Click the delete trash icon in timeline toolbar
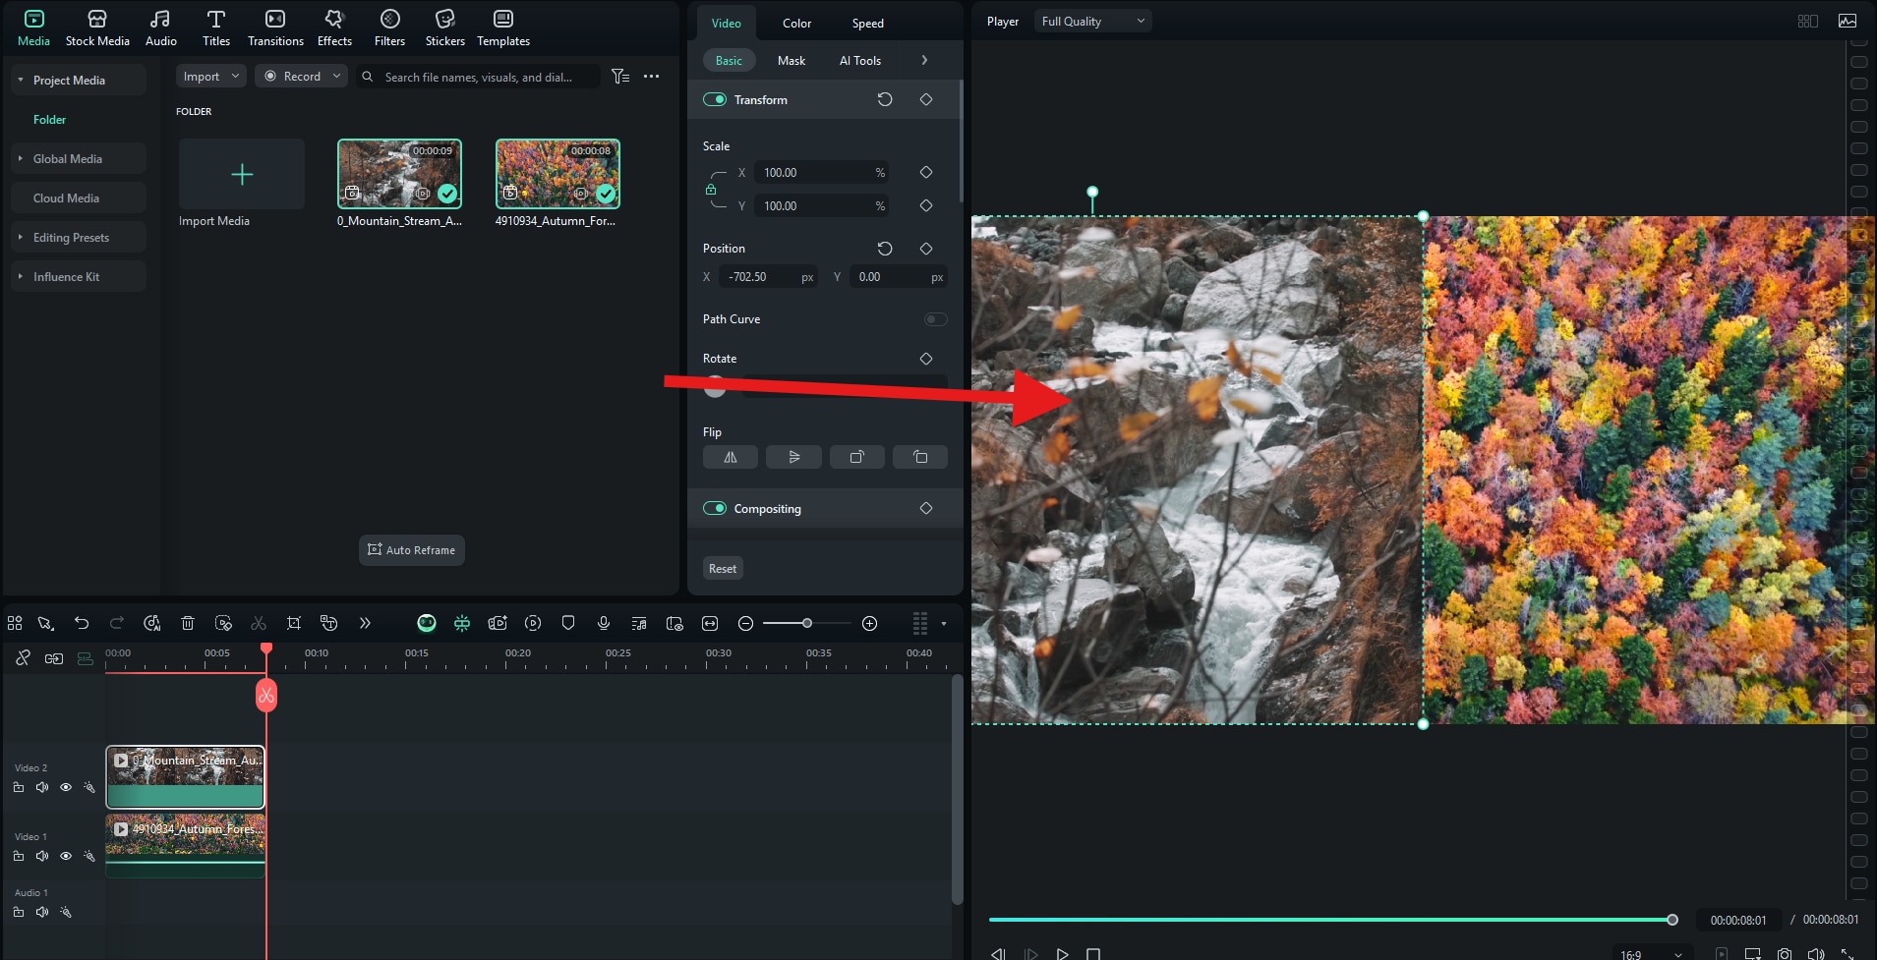The image size is (1877, 960). (188, 623)
